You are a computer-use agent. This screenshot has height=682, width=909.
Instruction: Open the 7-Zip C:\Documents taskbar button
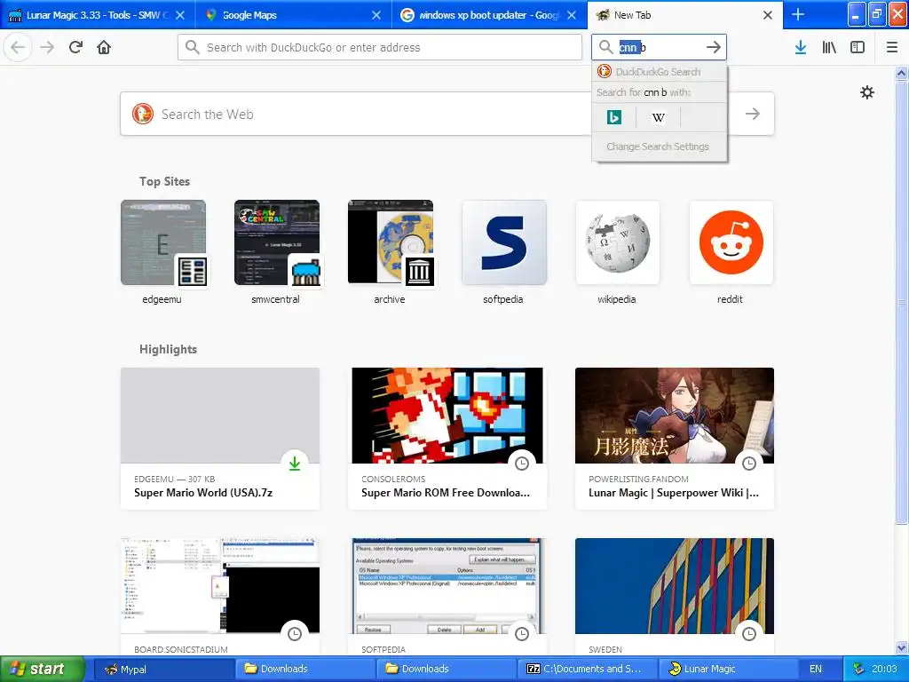click(x=588, y=669)
